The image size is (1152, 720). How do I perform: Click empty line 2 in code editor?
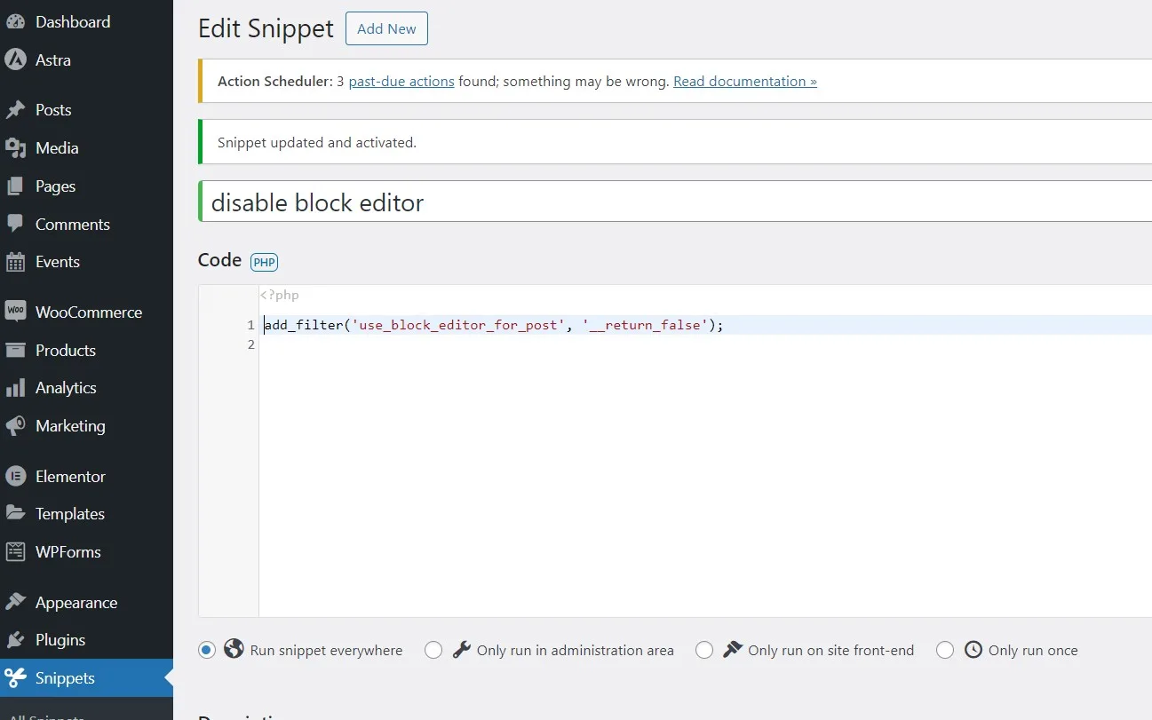[x=705, y=344]
